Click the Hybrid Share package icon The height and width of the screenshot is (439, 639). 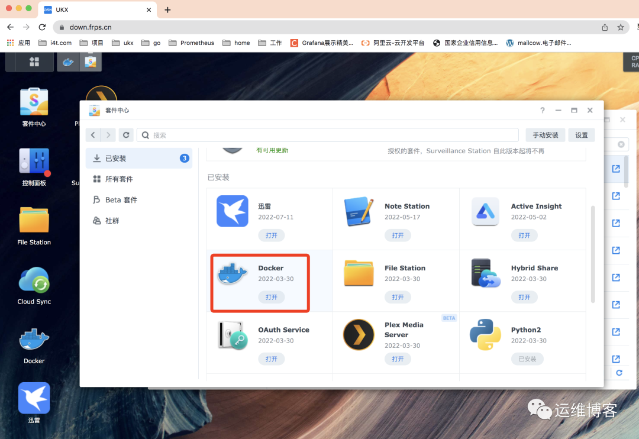485,273
